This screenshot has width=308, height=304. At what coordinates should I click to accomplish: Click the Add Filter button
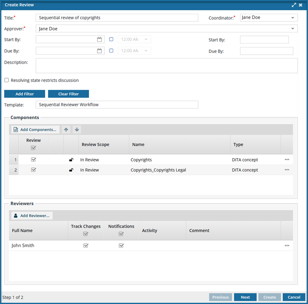[25, 94]
